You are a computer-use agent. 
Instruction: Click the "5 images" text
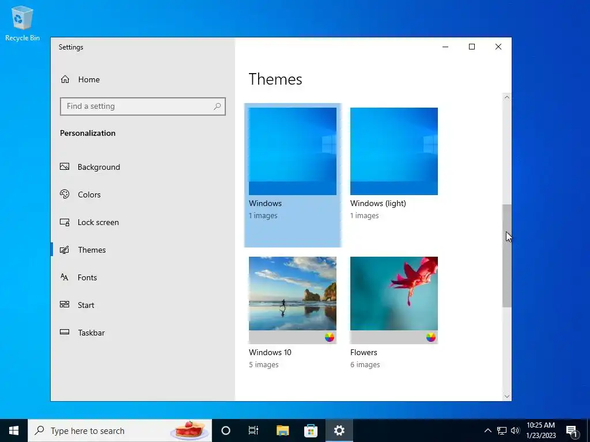tap(263, 364)
